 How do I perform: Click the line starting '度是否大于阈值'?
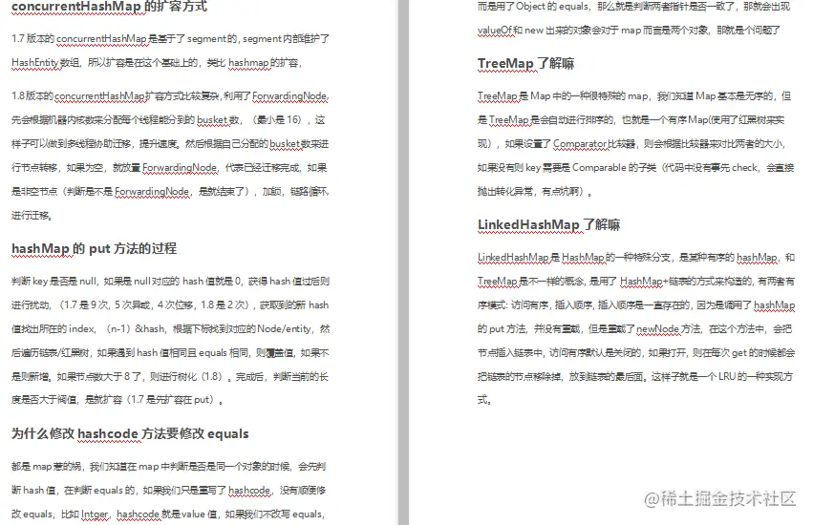pyautogui.click(x=118, y=400)
